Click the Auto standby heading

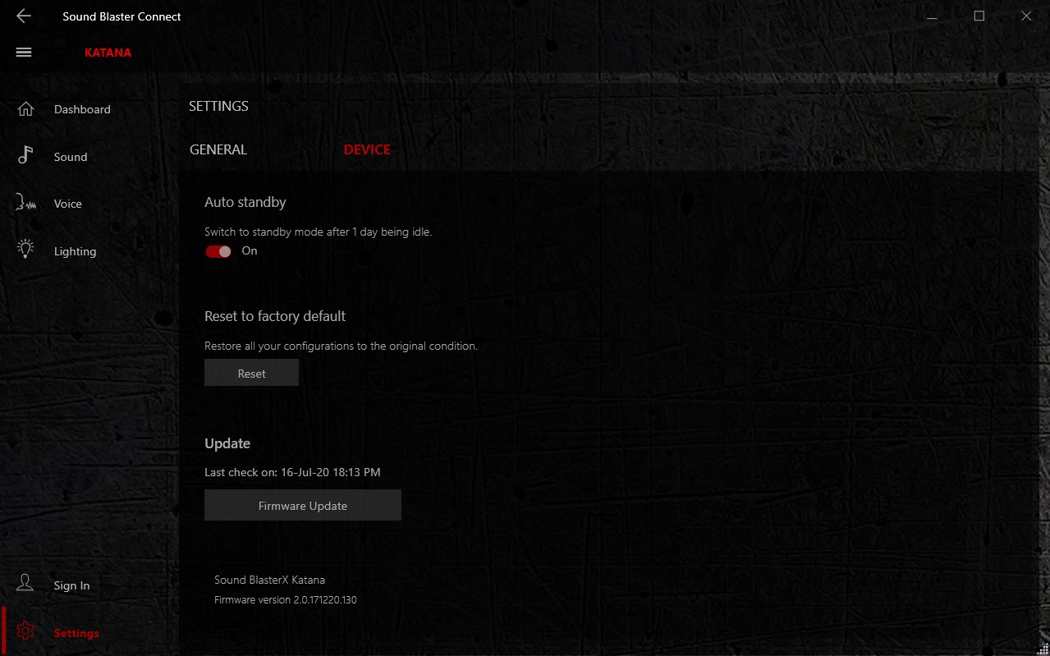click(245, 202)
